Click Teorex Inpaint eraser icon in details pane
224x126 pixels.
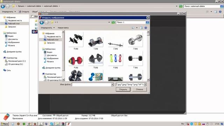(x=6, y=117)
